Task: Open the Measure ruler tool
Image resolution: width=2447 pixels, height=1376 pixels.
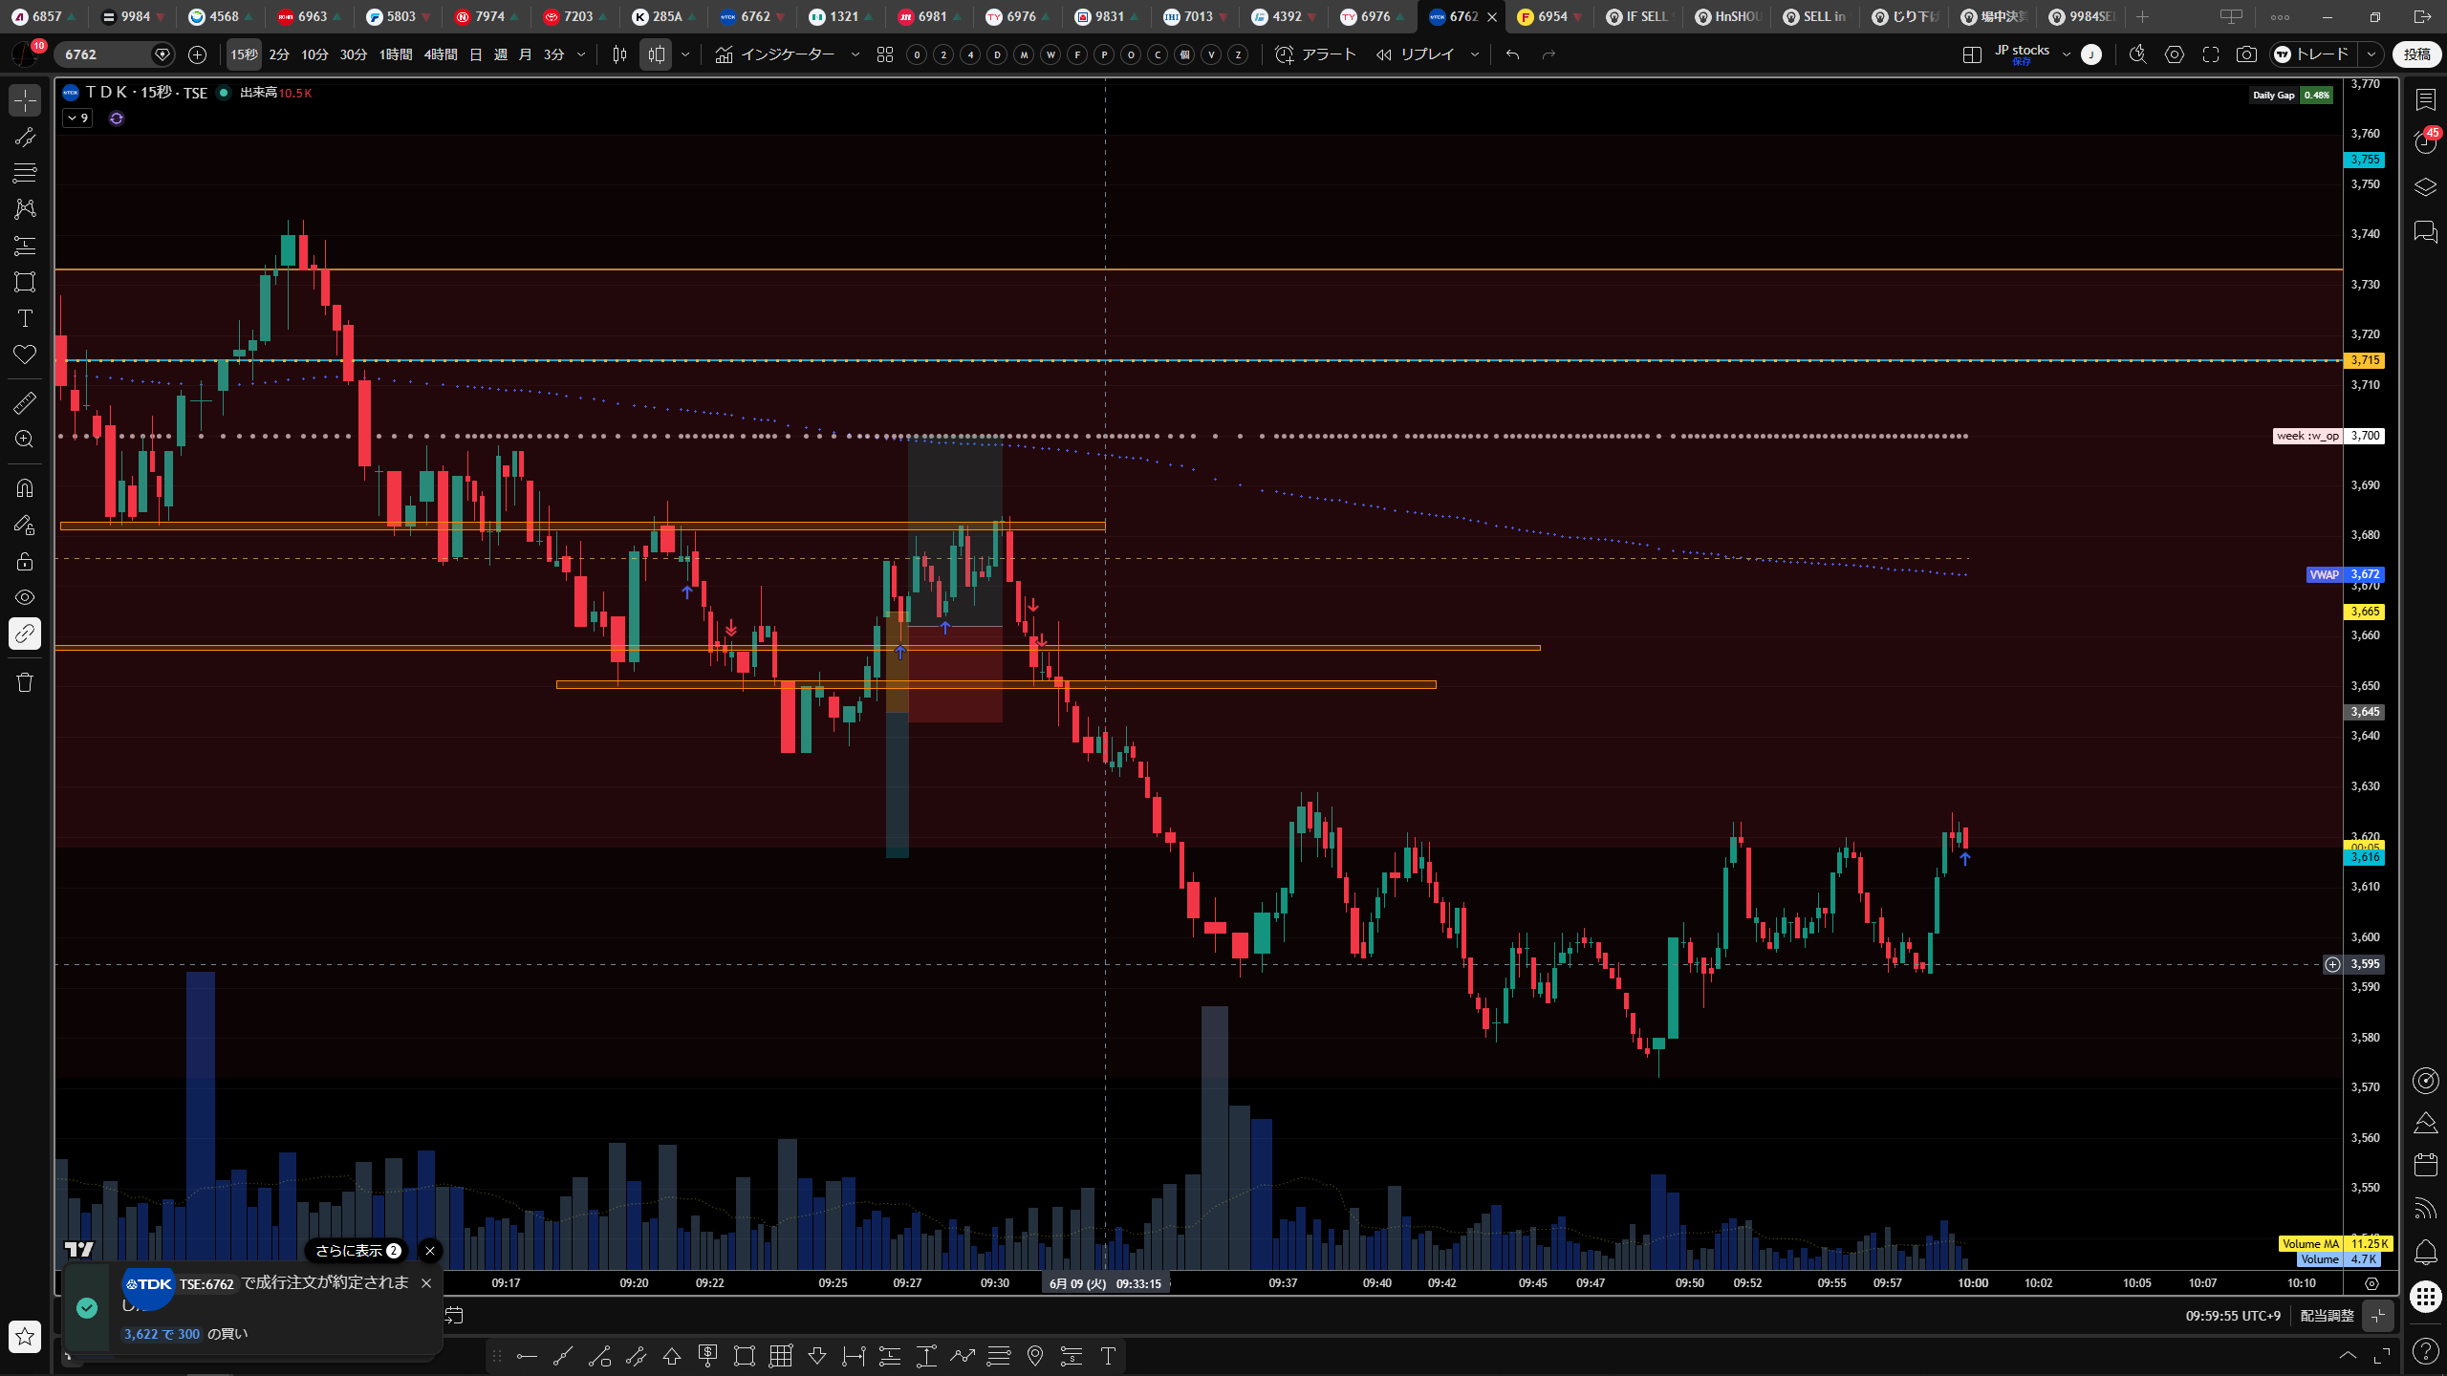Action: [25, 403]
